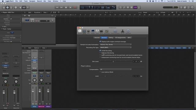Open Smart Controls from the control bar
The image size is (196, 110).
20,7
